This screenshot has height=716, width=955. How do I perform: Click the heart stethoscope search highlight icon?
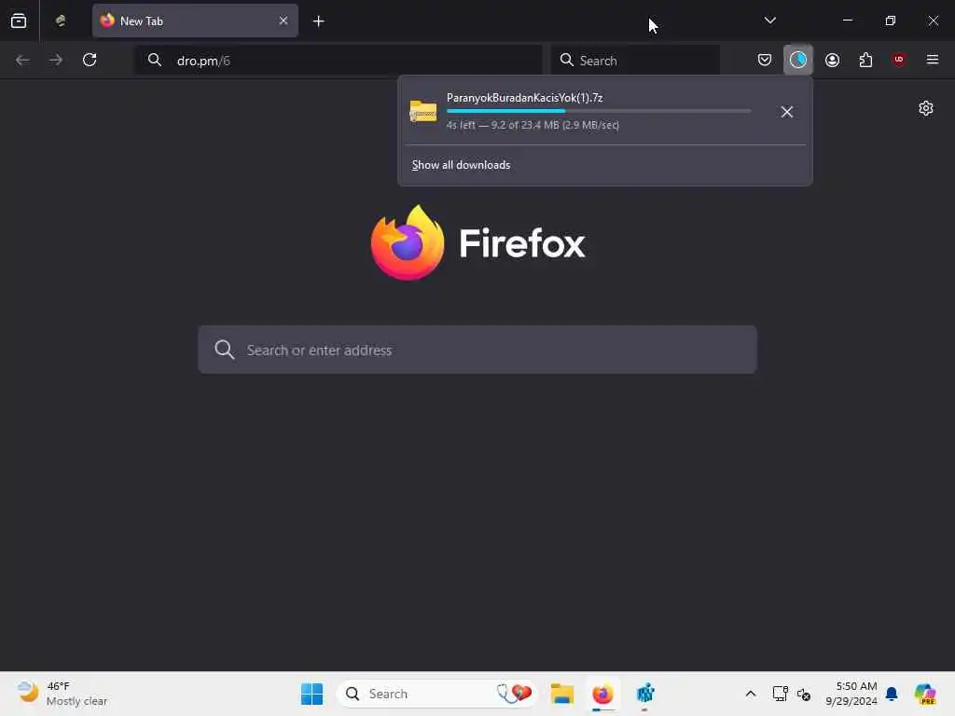514,694
